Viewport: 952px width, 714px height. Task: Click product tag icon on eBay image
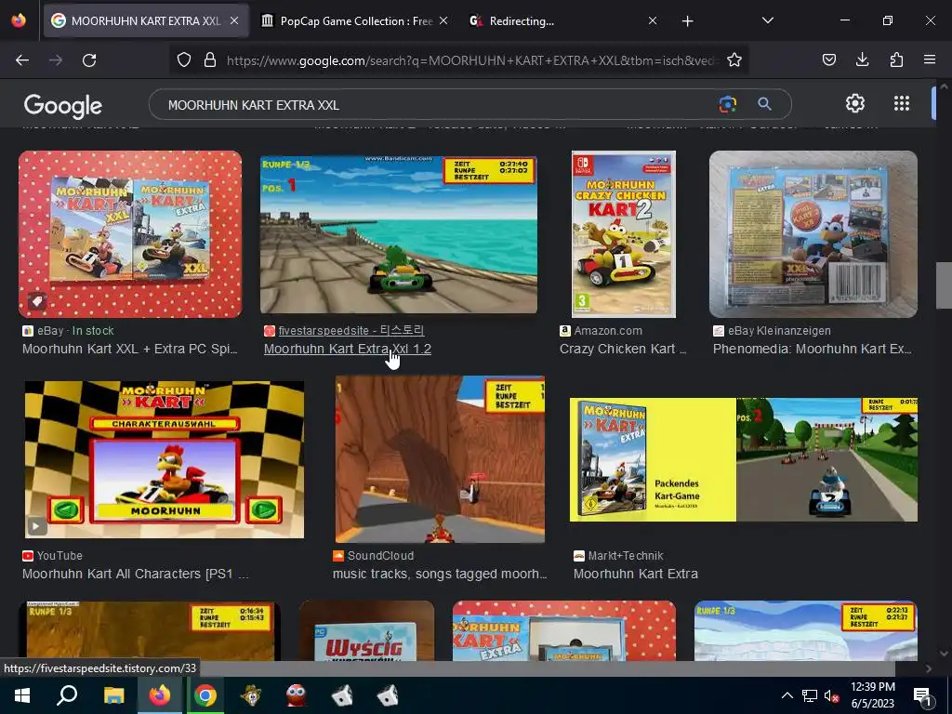(x=36, y=300)
